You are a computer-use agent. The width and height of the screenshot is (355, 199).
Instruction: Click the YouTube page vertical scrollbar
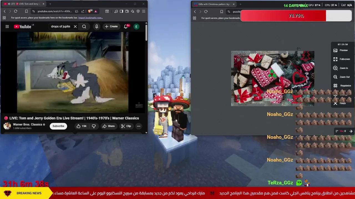[x=146, y=33]
